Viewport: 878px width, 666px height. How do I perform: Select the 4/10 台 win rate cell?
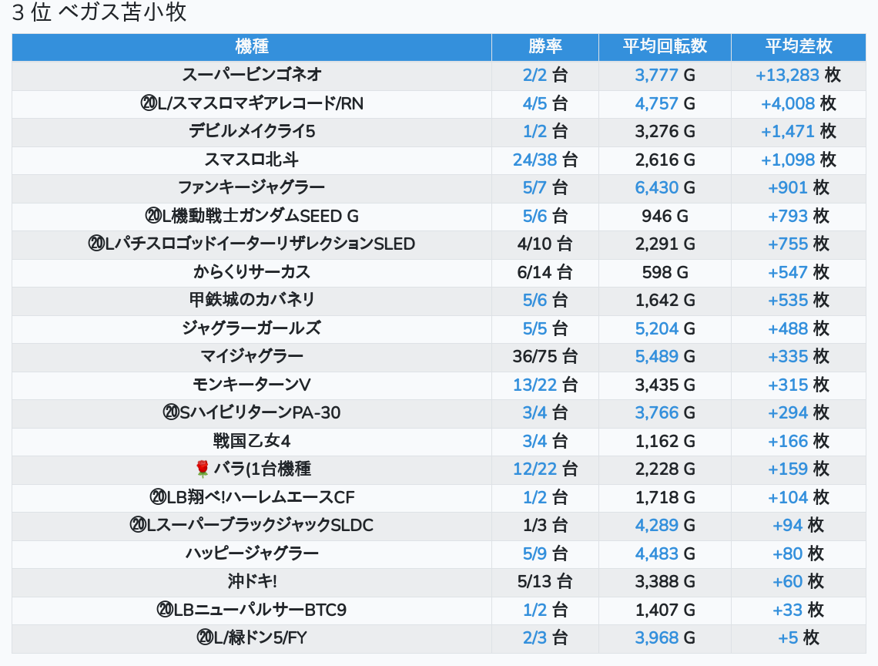(x=545, y=244)
